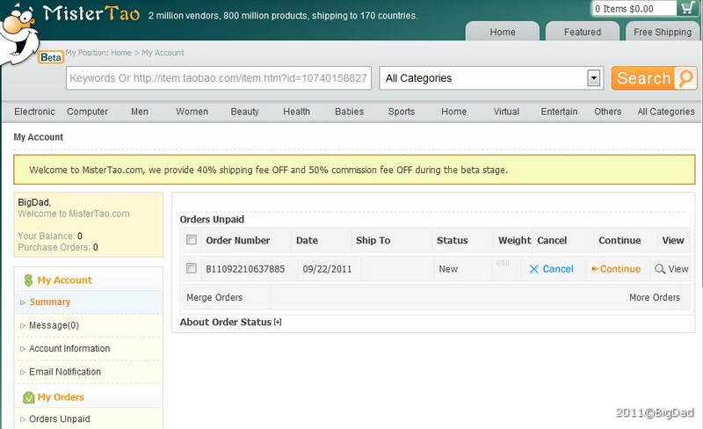
Task: Click More Orders link
Action: (x=654, y=297)
